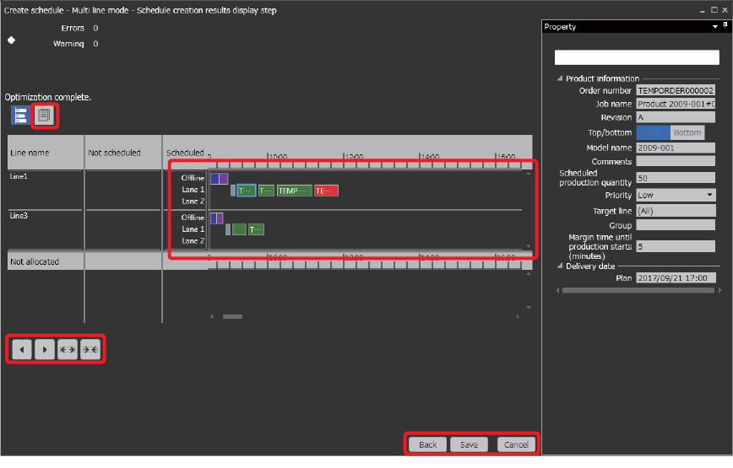This screenshot has height=468, width=733.
Task: Click Property panel scrollbar left arrow
Action: point(557,290)
